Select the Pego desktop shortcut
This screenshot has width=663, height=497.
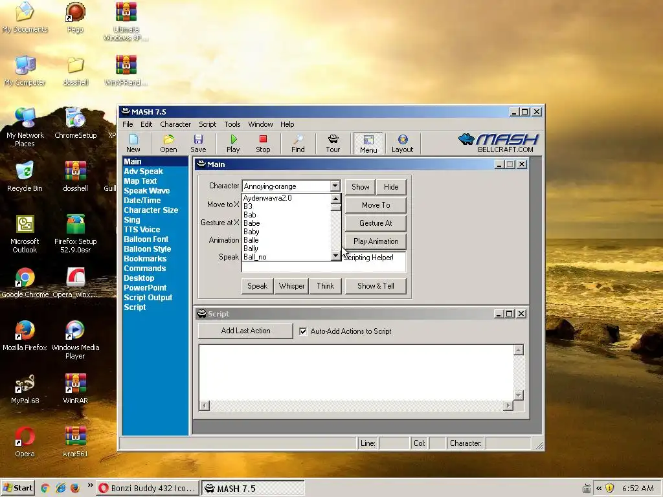click(x=75, y=17)
